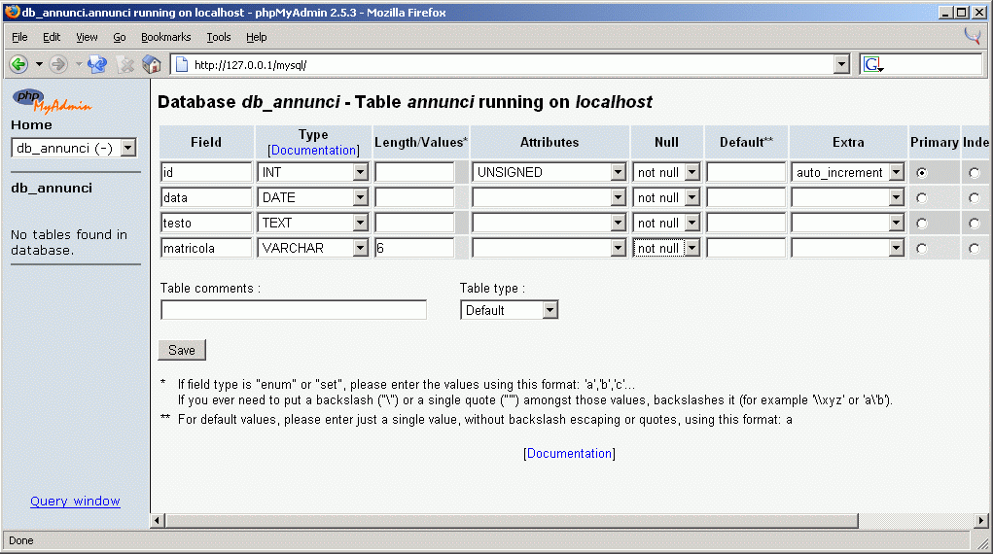Click the Stop loading icon
Screen dimensions: 993x554
click(x=125, y=64)
